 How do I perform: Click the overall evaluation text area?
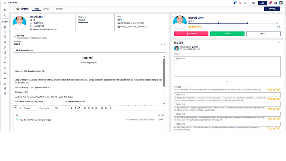click(x=227, y=67)
